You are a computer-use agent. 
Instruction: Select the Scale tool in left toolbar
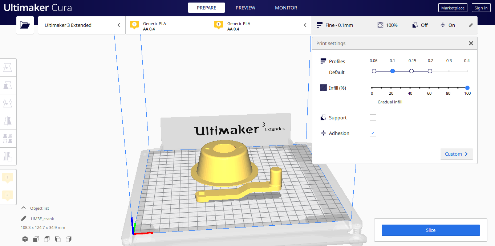coord(8,85)
